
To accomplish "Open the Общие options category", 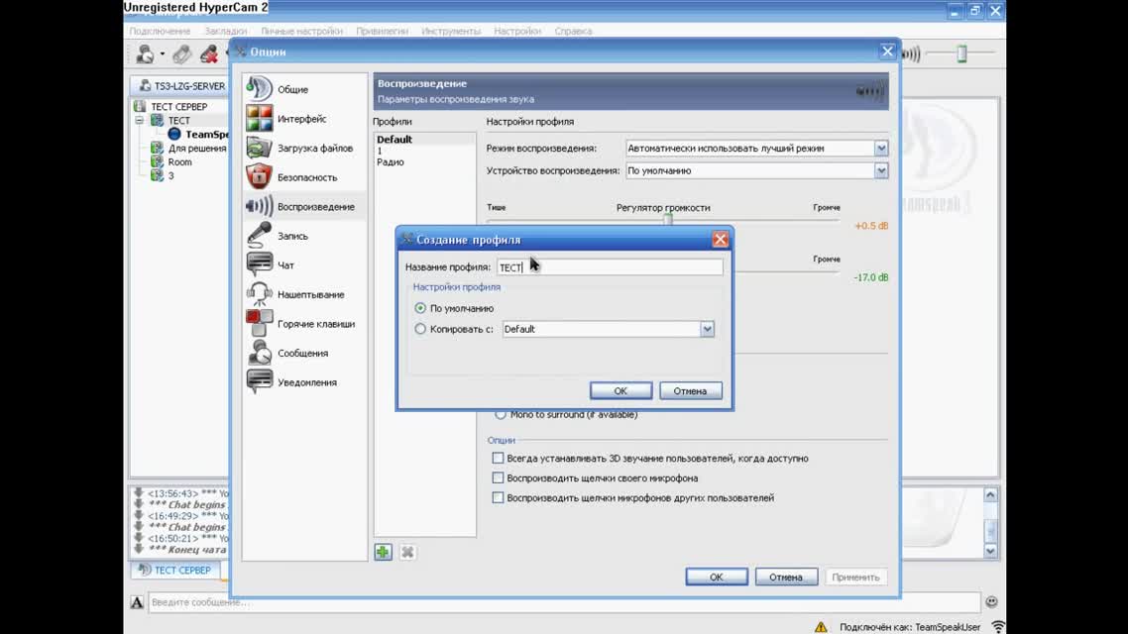I will (304, 89).
